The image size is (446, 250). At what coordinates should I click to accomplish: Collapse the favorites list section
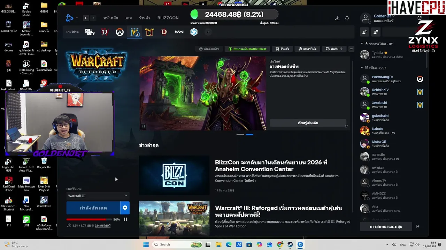362,44
